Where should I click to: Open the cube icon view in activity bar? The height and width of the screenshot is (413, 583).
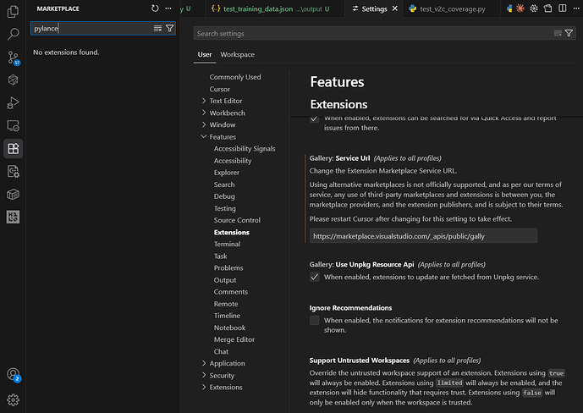(x=13, y=80)
